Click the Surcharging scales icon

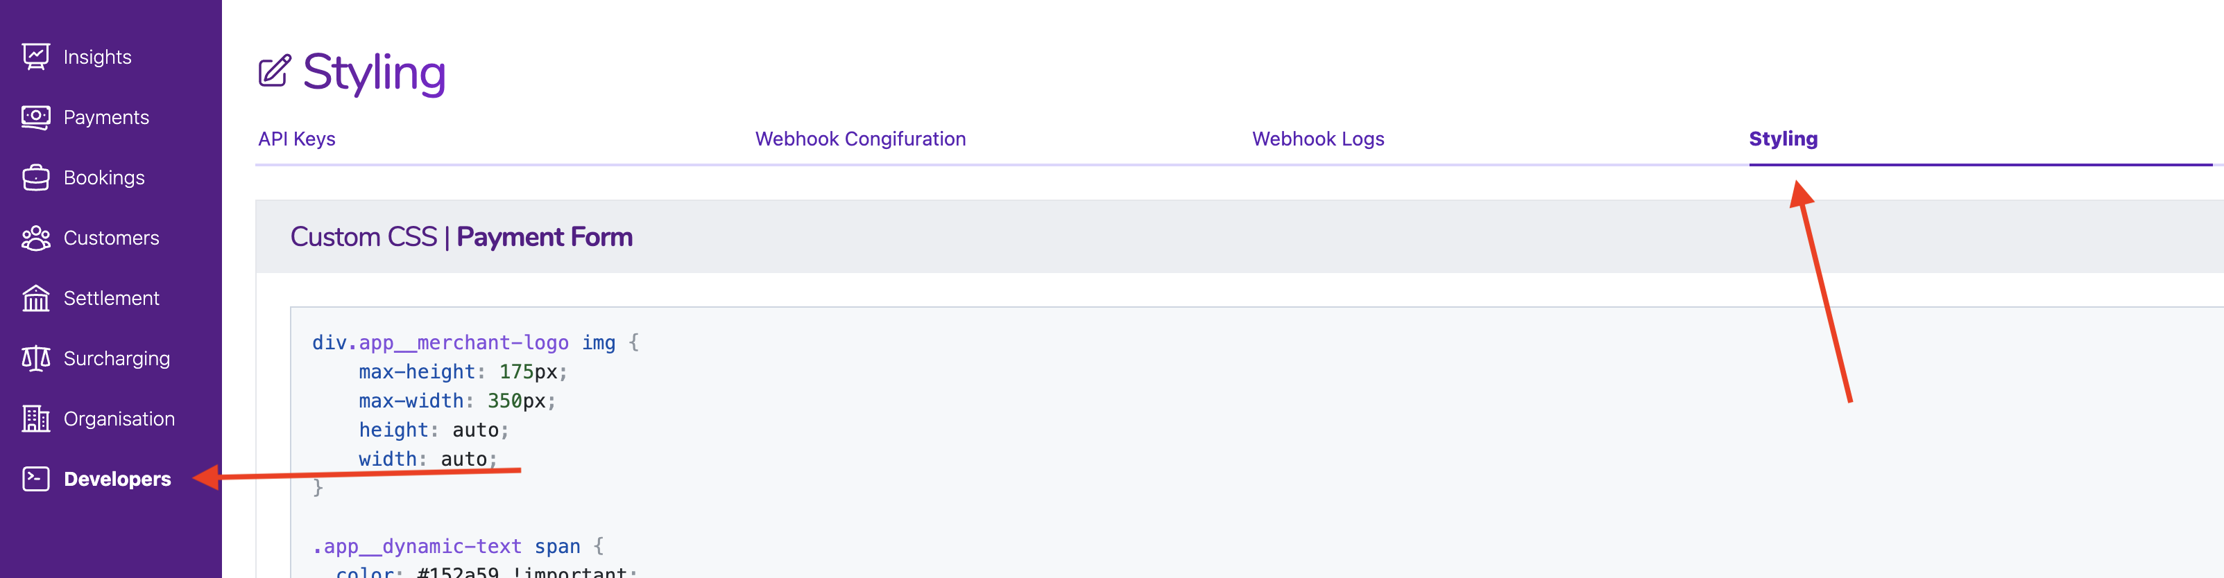tap(35, 358)
